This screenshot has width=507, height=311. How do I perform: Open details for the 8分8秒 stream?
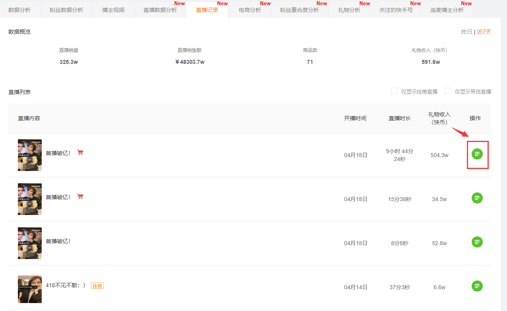(x=477, y=242)
